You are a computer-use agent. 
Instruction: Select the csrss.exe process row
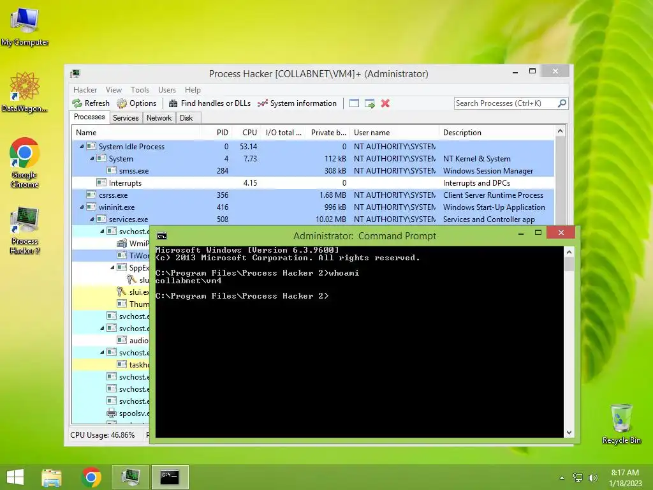(x=313, y=195)
